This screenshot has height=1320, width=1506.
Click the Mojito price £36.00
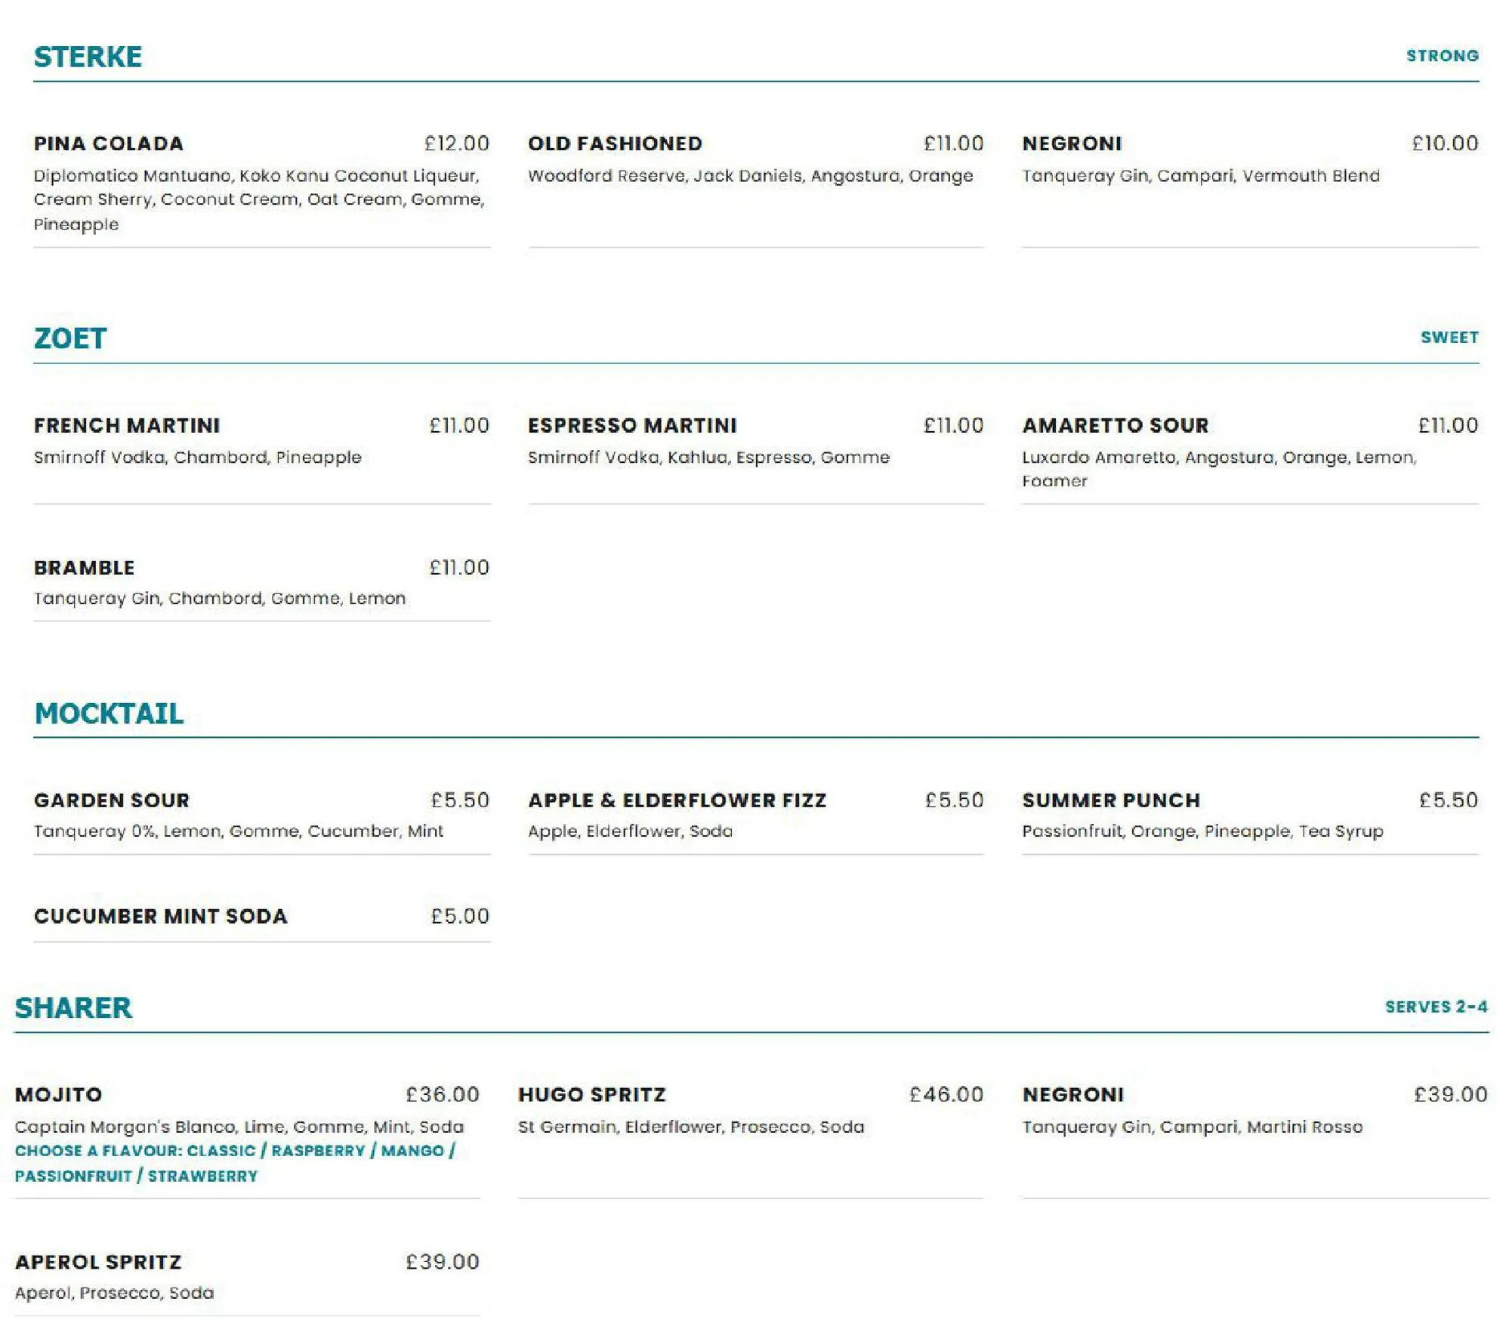click(442, 1095)
